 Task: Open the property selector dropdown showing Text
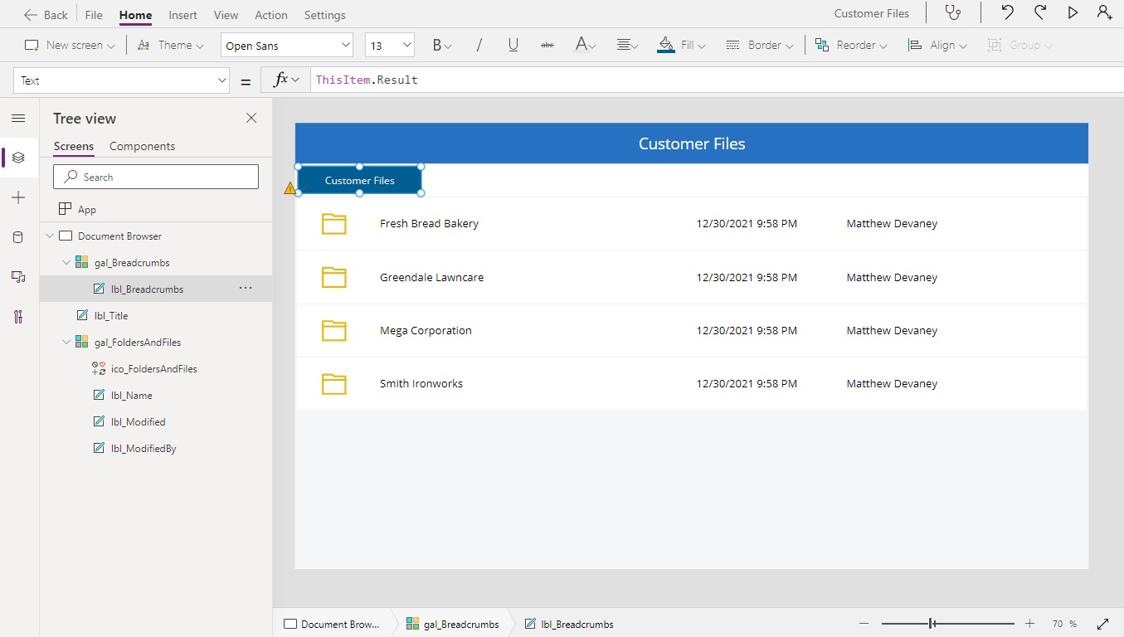tap(122, 80)
